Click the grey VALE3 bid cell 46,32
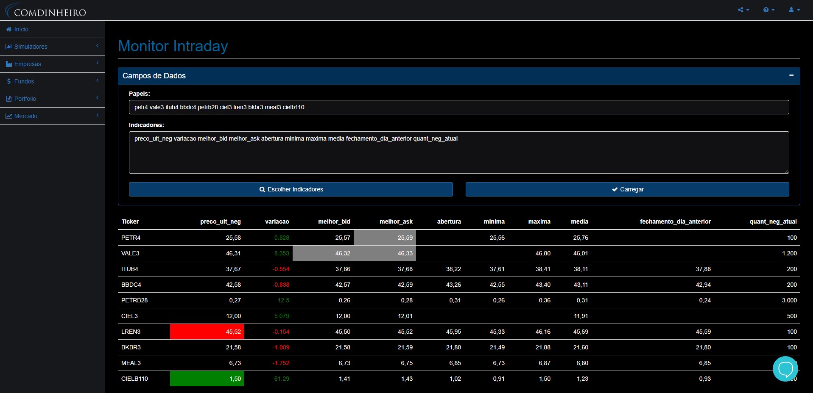 point(323,253)
